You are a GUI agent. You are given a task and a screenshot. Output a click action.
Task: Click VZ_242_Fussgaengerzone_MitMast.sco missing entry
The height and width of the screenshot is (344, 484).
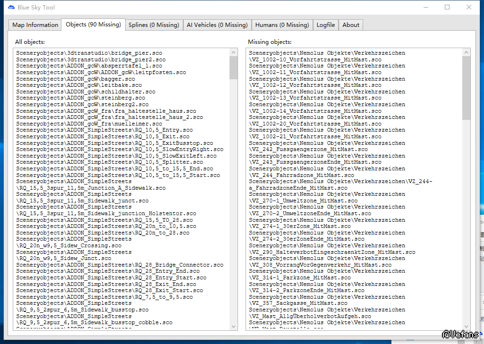[x=308, y=150]
